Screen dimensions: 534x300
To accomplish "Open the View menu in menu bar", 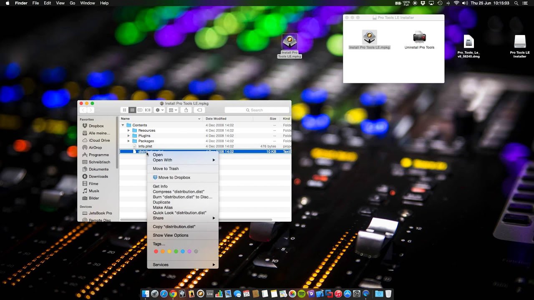I will tap(60, 3).
